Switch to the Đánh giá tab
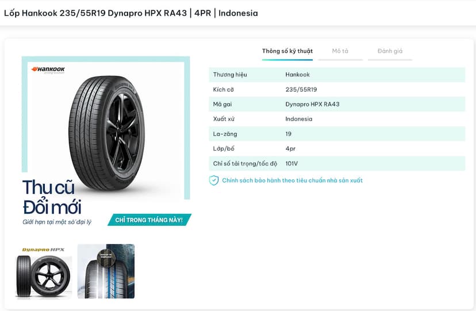Screen dimensions: 476x311 (x=390, y=51)
